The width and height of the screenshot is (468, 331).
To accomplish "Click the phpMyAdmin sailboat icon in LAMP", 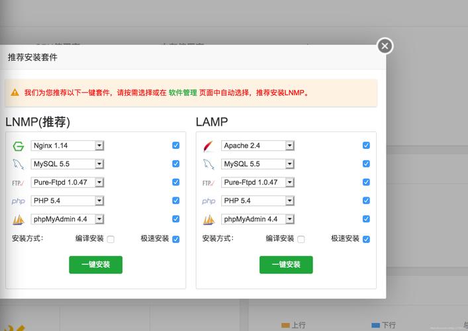I will click(x=209, y=220).
